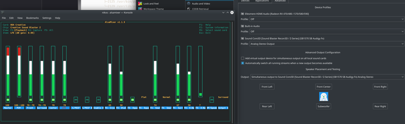Click the Workspace Theme entry in settings
405x124 pixels.
[153, 9]
